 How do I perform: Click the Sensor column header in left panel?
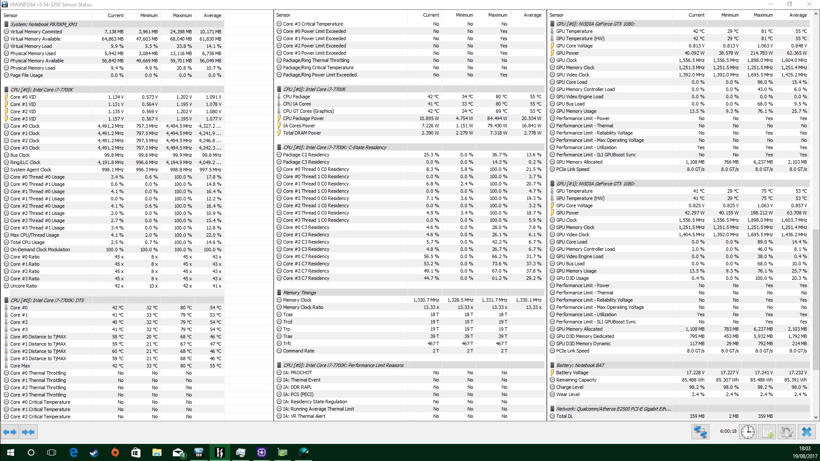47,15
